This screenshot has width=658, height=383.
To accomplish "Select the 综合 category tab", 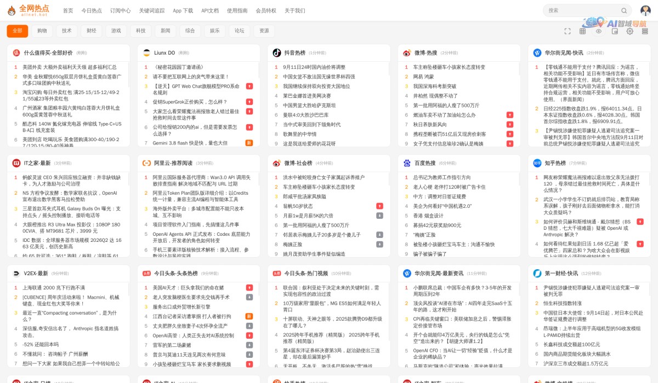I will 190,31.
